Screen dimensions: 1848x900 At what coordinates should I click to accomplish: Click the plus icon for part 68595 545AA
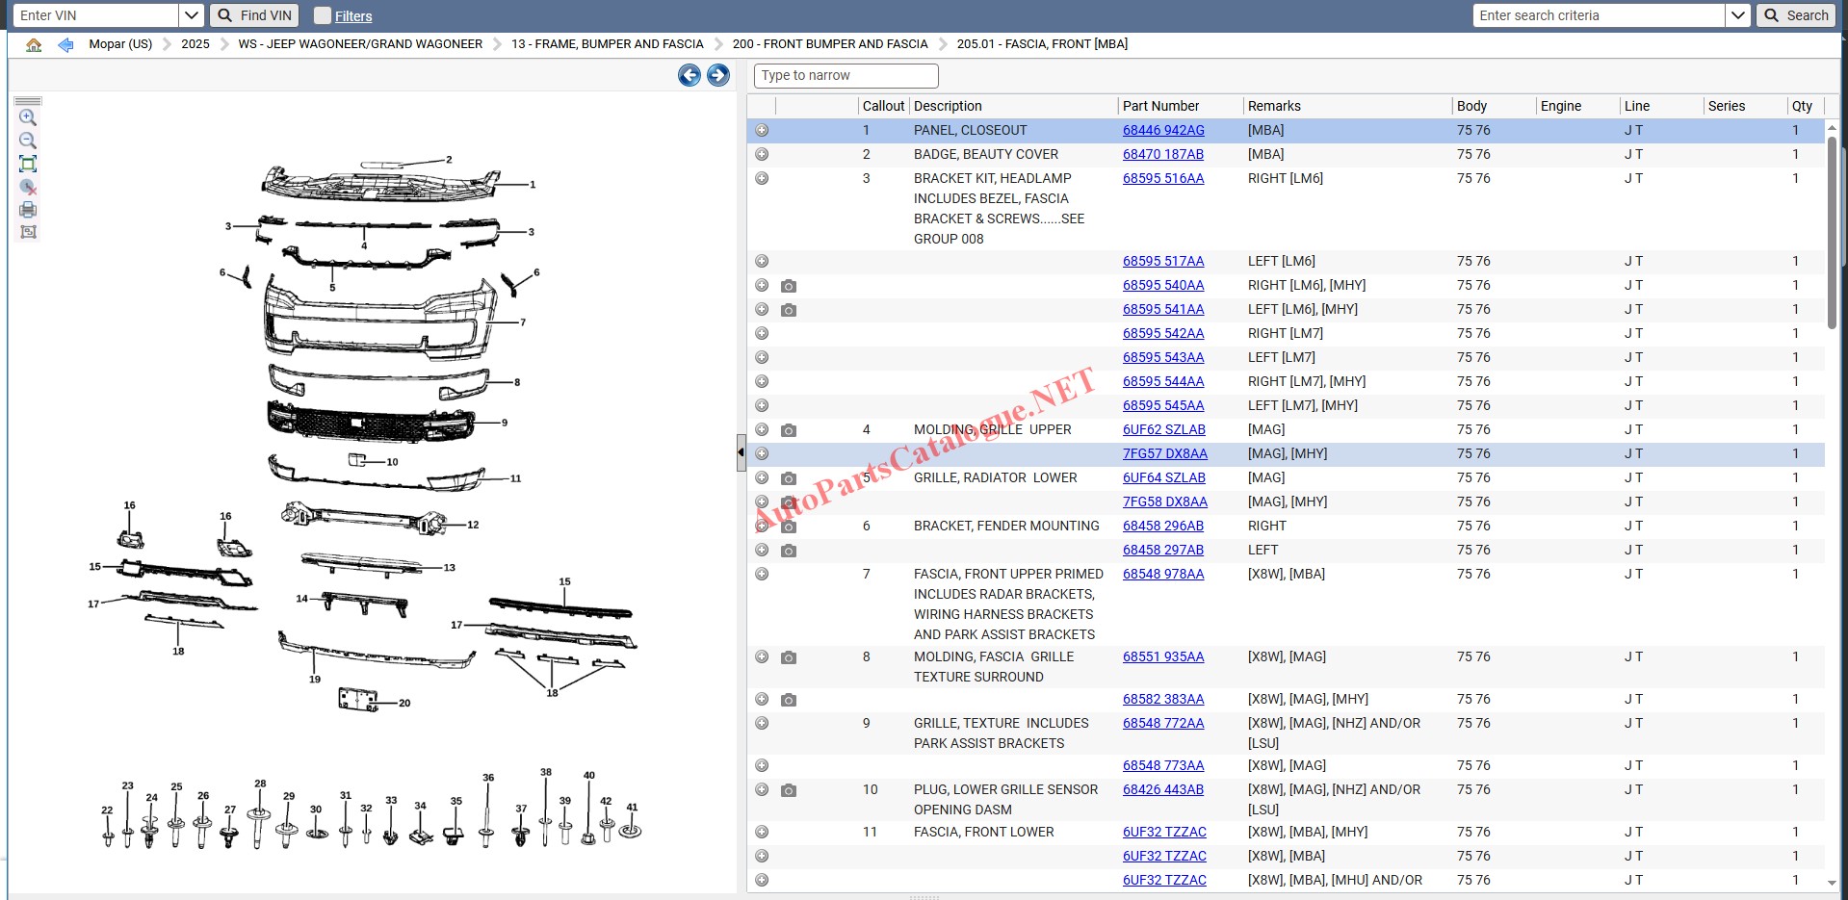762,405
